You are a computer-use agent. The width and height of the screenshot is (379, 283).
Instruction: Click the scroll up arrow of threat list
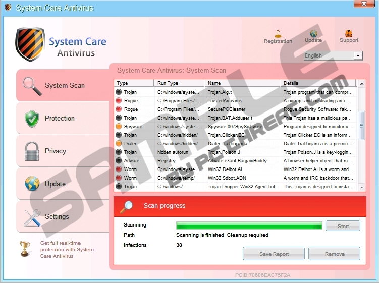point(362,84)
